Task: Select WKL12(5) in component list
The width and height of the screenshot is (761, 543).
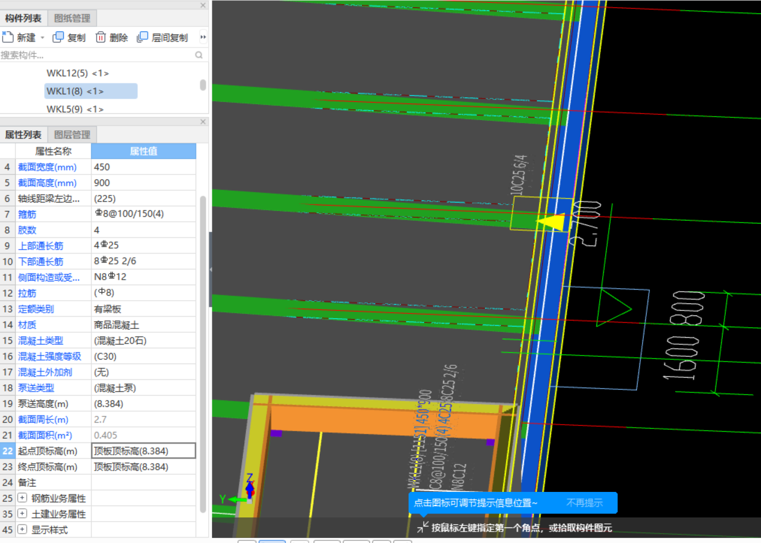Action: pos(78,73)
